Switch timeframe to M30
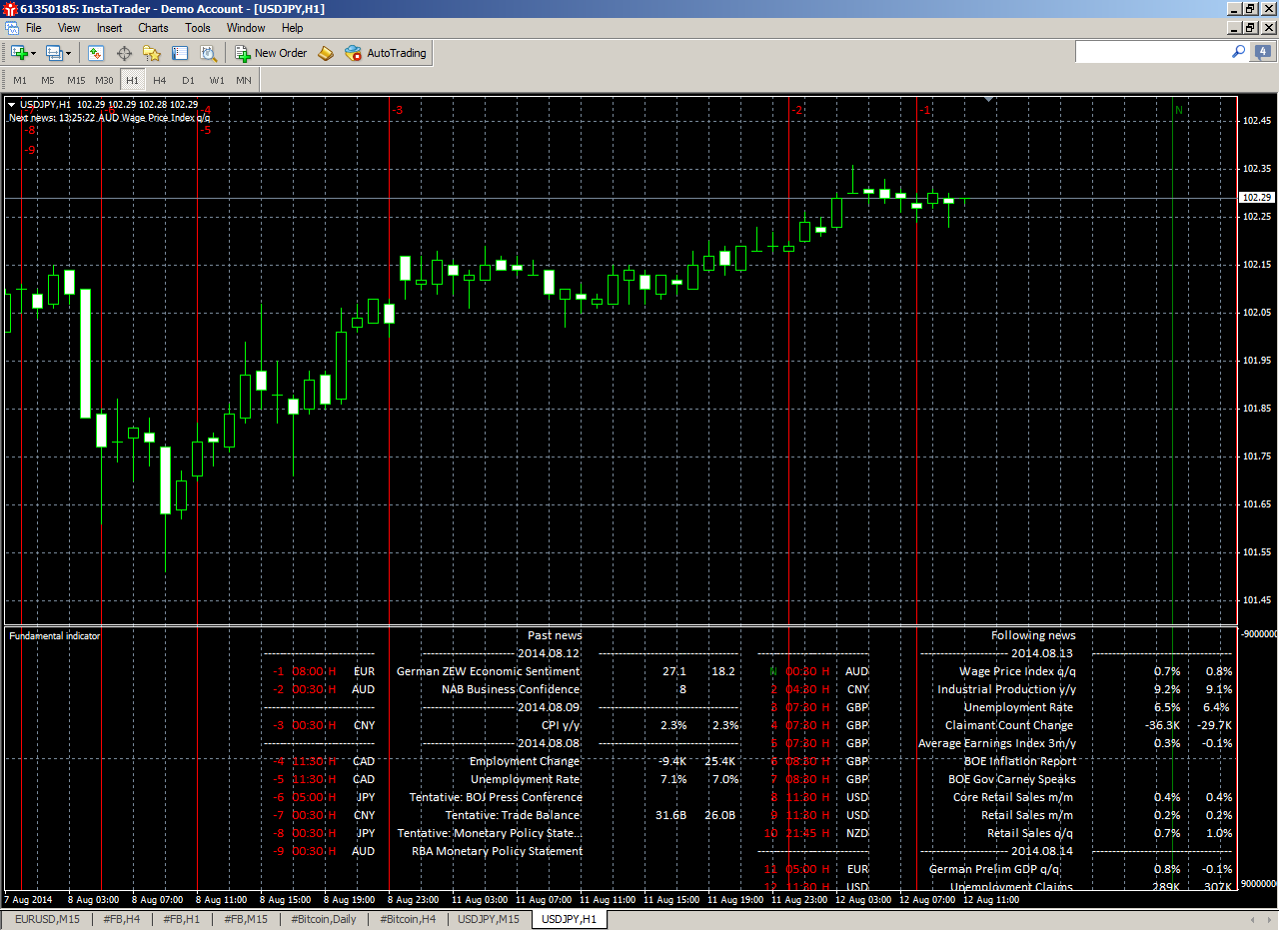This screenshot has height=931, width=1279. [104, 80]
